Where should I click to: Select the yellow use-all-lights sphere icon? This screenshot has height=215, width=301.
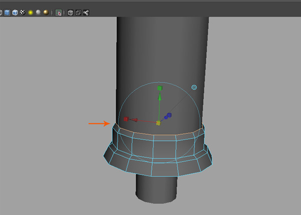[30, 13]
